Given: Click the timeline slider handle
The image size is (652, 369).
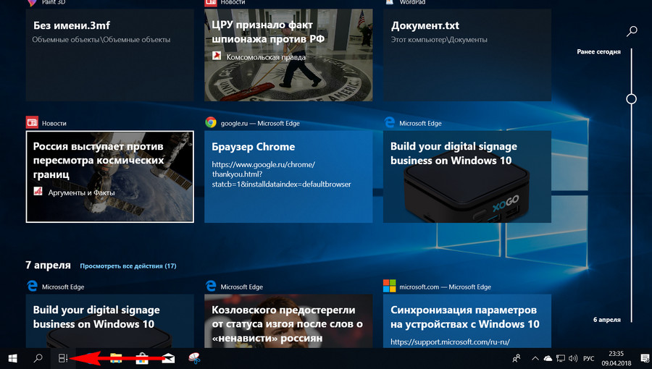Looking at the screenshot, I should [631, 98].
